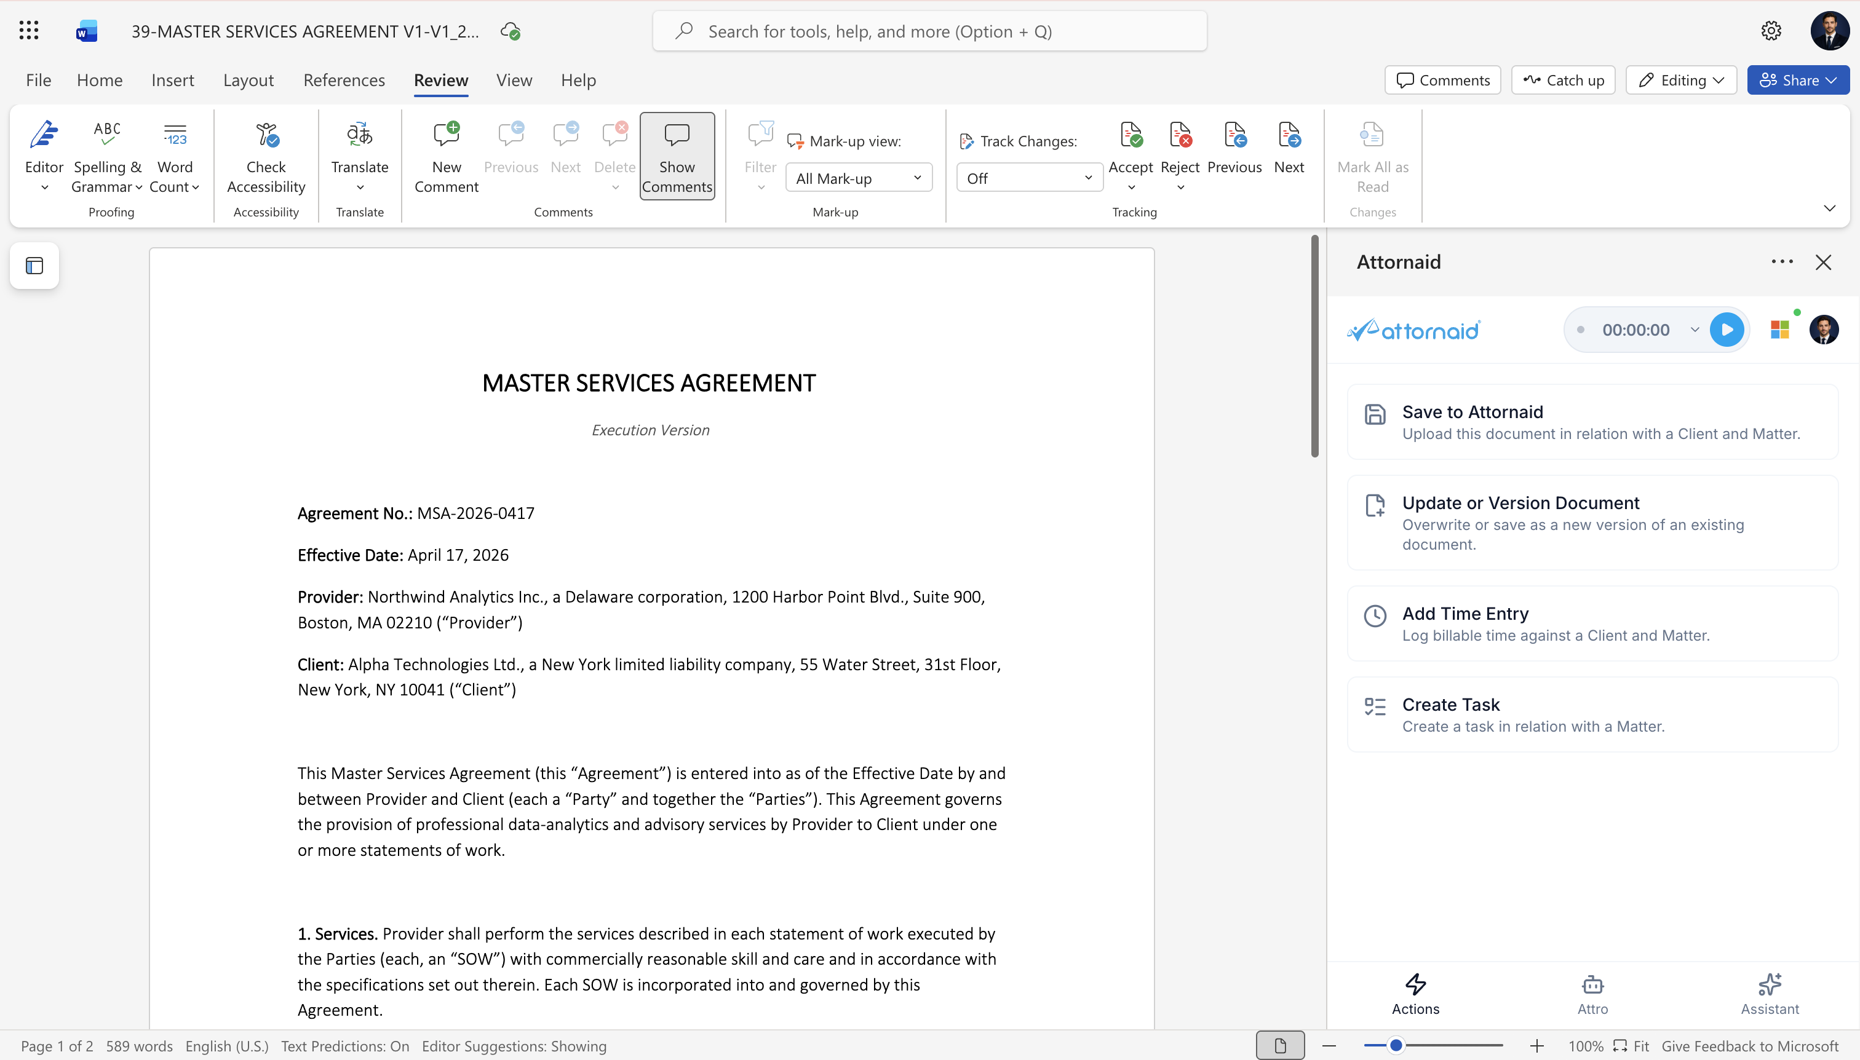Select Save to Attornaid
Image resolution: width=1860 pixels, height=1060 pixels.
(1592, 422)
